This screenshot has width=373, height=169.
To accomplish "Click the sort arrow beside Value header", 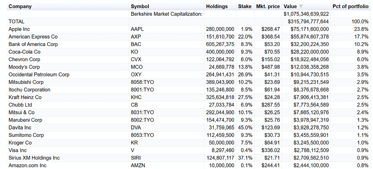I will (x=301, y=6).
